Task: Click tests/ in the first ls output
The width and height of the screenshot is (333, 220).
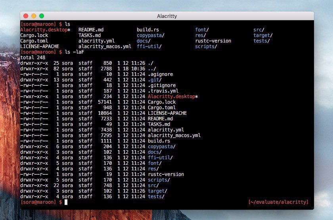Action: click(261, 41)
